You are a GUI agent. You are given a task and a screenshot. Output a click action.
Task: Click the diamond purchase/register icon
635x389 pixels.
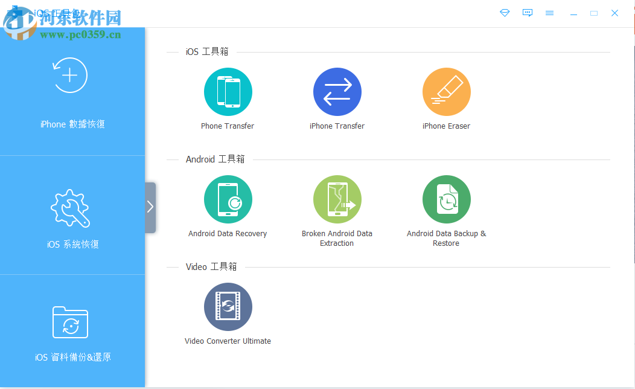pyautogui.click(x=505, y=13)
